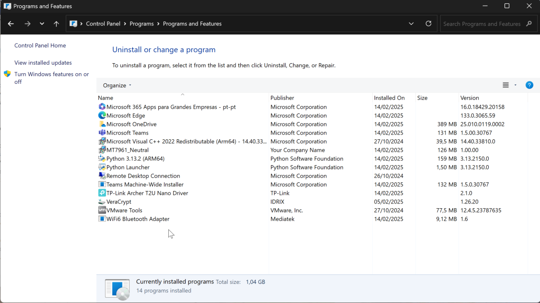Click the Programs and Features title bar icon
The height and width of the screenshot is (303, 540).
click(x=7, y=6)
